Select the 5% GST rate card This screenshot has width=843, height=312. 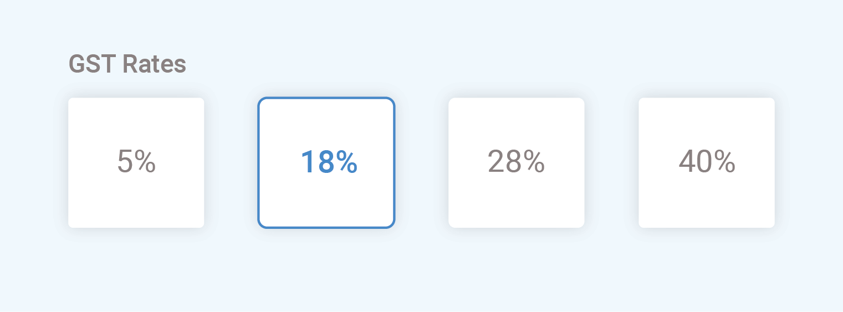(136, 162)
